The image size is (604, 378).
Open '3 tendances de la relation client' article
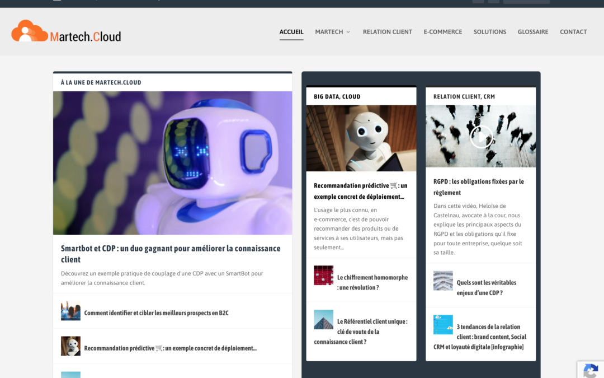tap(480, 337)
